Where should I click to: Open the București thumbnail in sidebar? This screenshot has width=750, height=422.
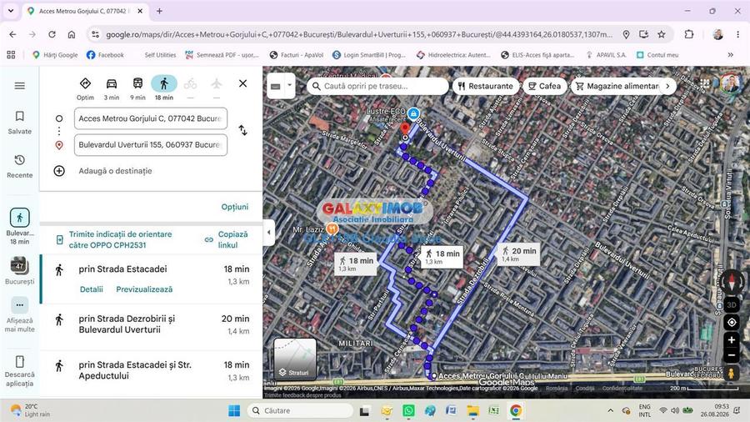(20, 271)
